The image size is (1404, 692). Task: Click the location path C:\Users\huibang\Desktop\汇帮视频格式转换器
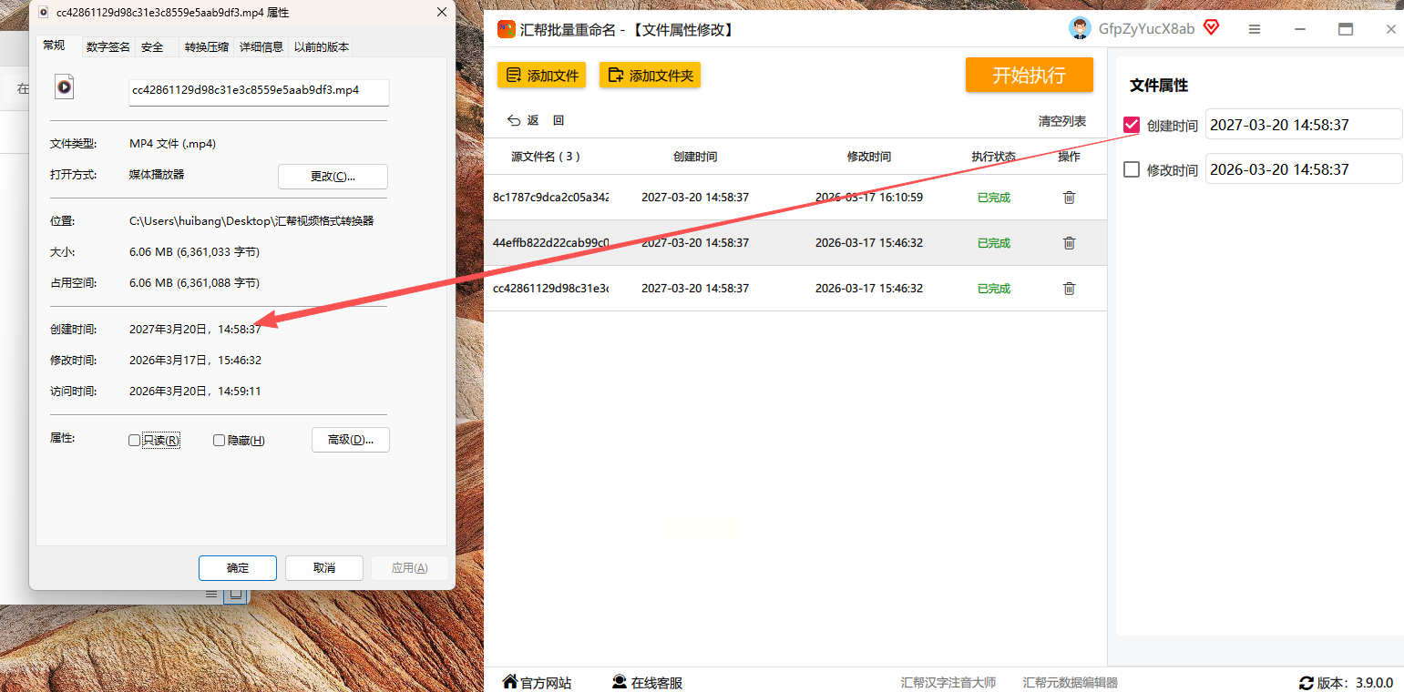coord(251,221)
